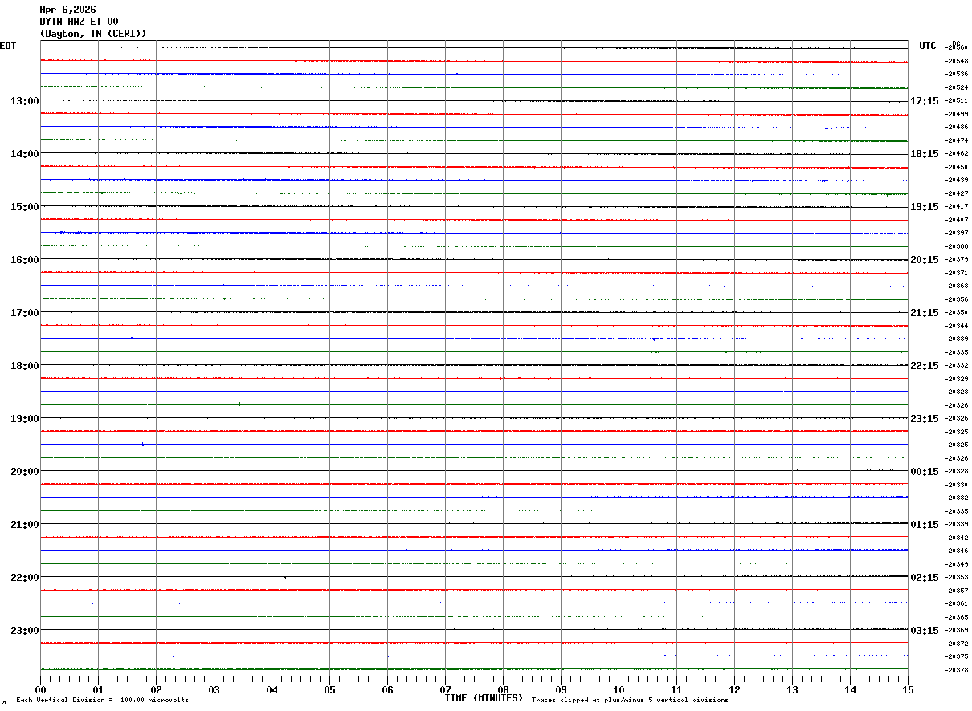Click DC offset value "-20462"

[956, 154]
